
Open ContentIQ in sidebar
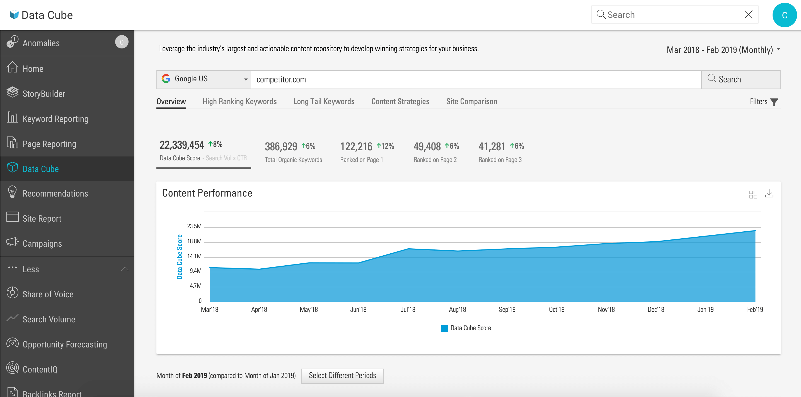point(67,369)
